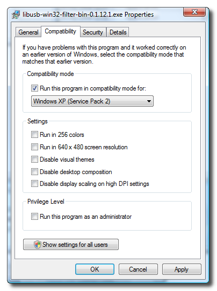Viewport: 217px width, 291px height.
Task: Click the installer icon in title bar
Action: 16,15
